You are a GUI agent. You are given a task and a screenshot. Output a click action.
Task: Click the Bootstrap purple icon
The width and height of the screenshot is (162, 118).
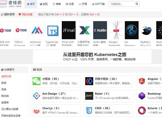click(x=142, y=96)
